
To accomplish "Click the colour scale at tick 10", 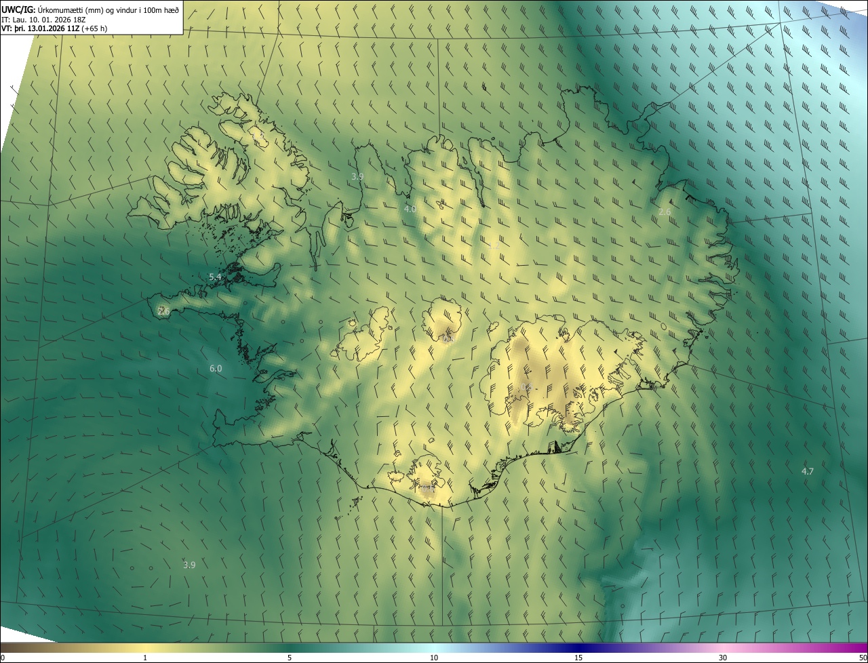I will click(x=434, y=658).
